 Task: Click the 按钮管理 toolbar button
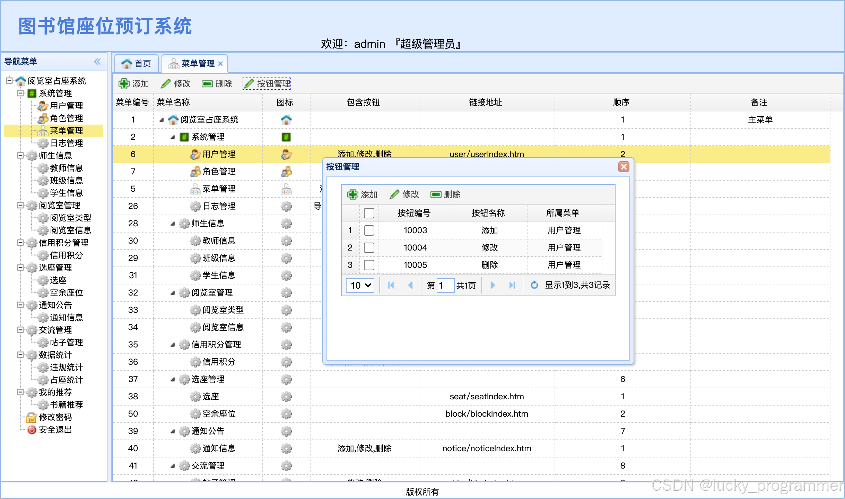point(267,84)
